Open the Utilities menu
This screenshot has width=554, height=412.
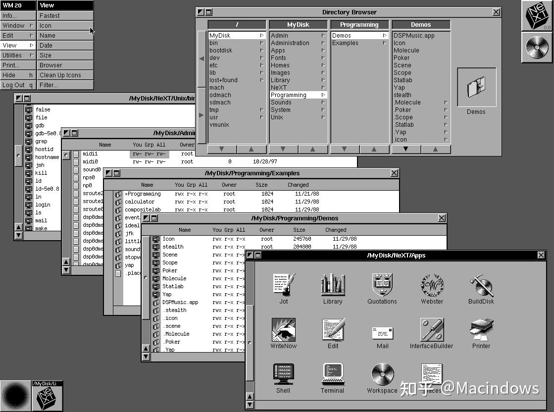15,55
